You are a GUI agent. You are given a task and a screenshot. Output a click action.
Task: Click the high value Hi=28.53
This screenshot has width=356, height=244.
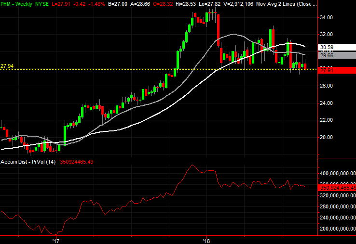pyautogui.click(x=186, y=4)
